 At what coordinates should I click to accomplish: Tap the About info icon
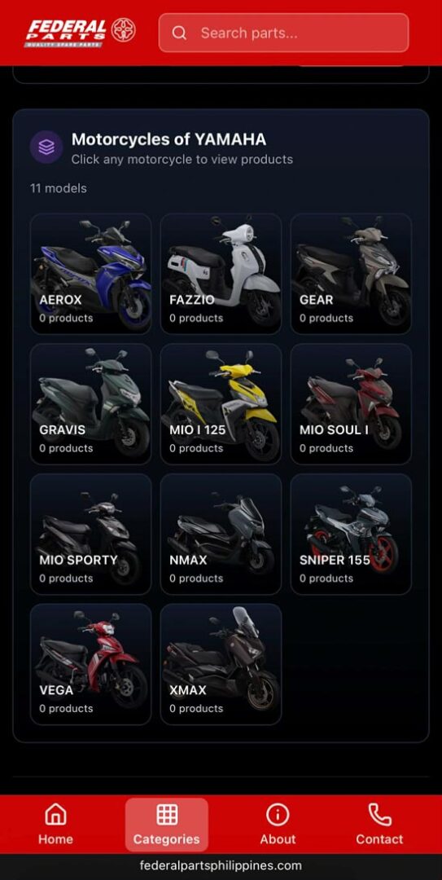278,814
